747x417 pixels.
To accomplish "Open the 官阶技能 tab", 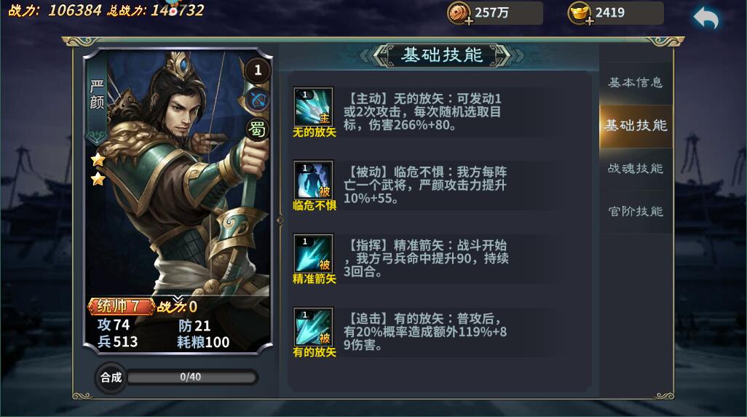I will coord(636,211).
